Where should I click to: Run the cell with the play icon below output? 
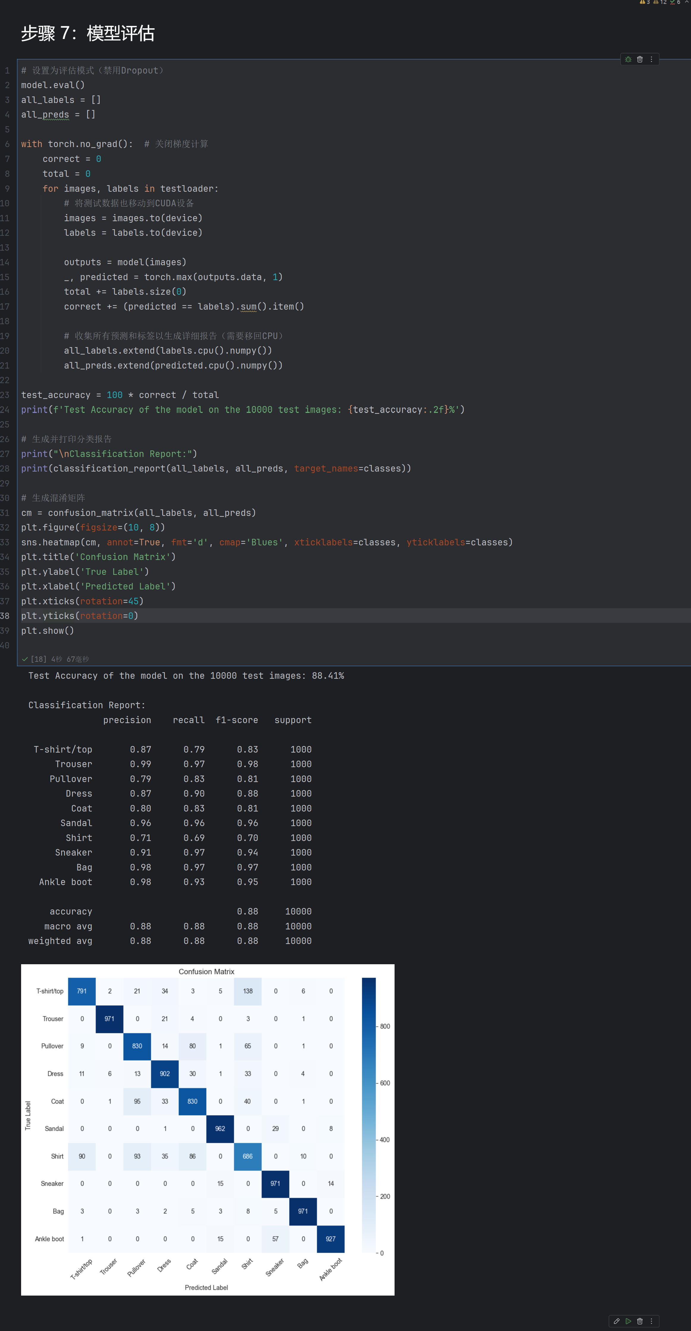tap(629, 1321)
